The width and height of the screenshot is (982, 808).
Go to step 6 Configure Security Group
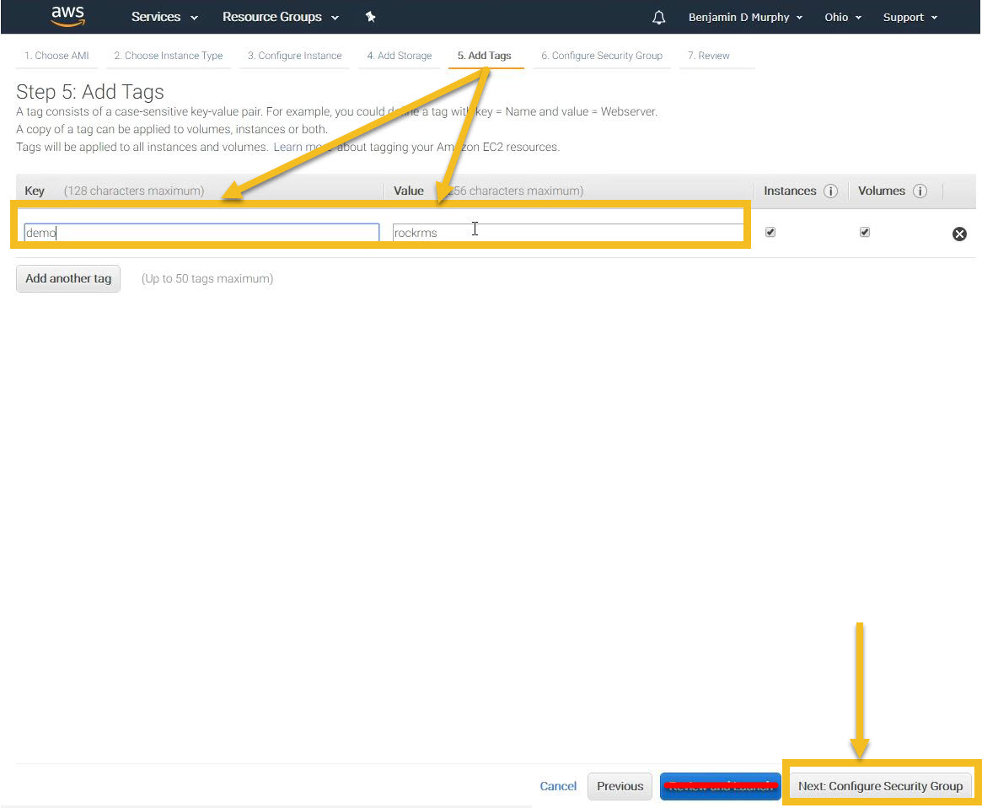tap(601, 55)
